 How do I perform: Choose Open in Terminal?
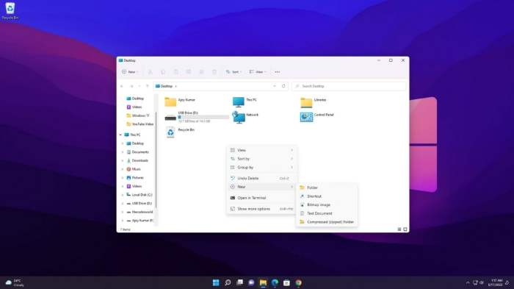(x=261, y=198)
